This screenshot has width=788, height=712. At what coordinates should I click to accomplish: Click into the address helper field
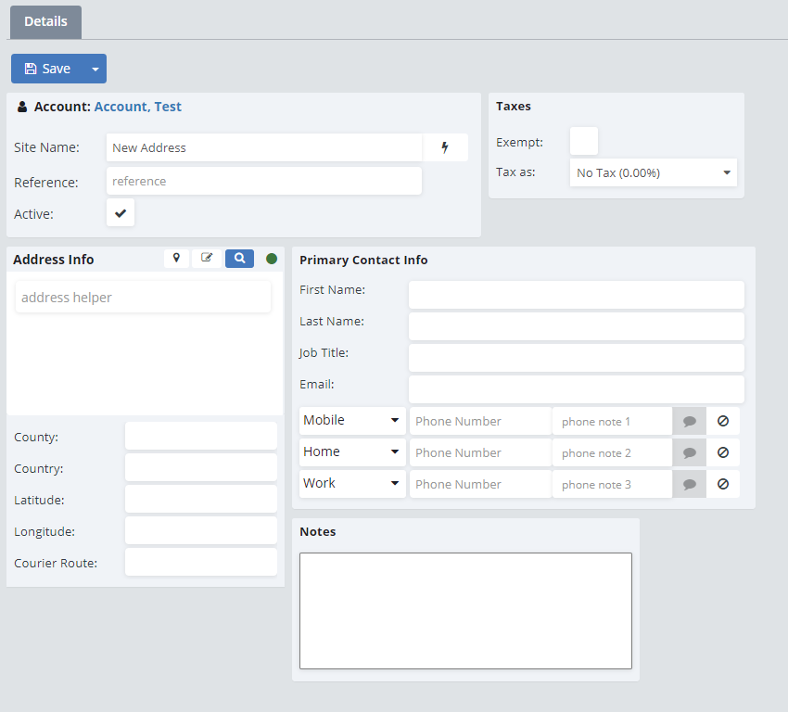coord(144,298)
